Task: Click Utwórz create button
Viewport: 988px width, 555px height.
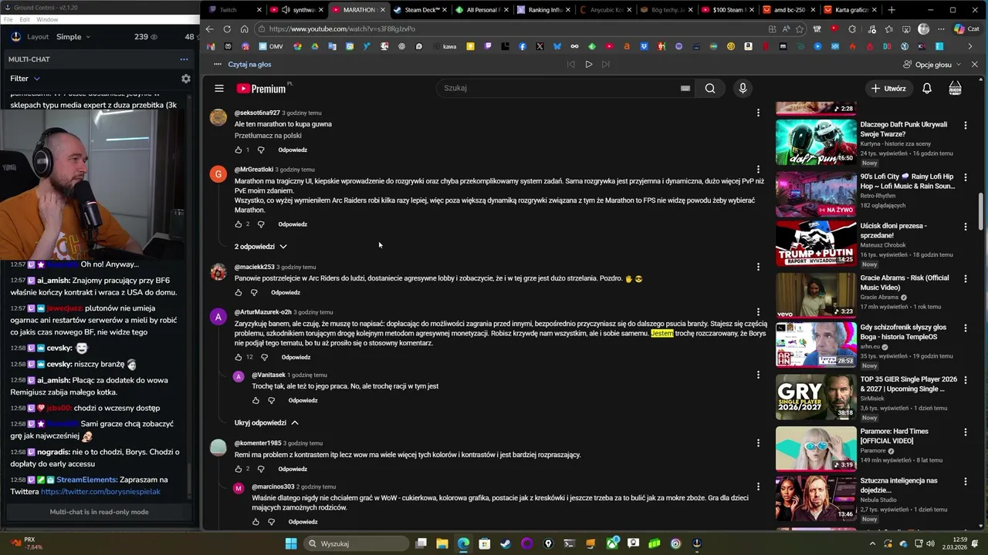Action: 888,89
